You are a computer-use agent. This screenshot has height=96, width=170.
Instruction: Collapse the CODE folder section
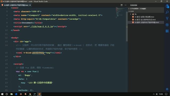(x=129, y=11)
